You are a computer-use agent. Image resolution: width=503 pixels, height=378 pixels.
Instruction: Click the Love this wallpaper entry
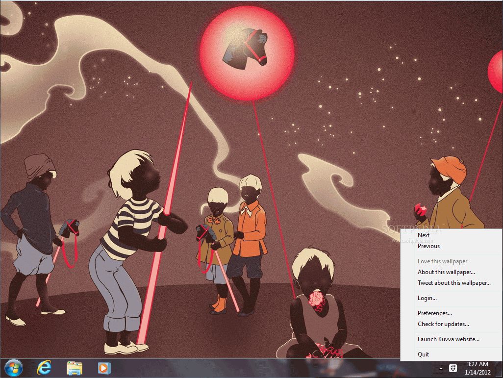452,261
